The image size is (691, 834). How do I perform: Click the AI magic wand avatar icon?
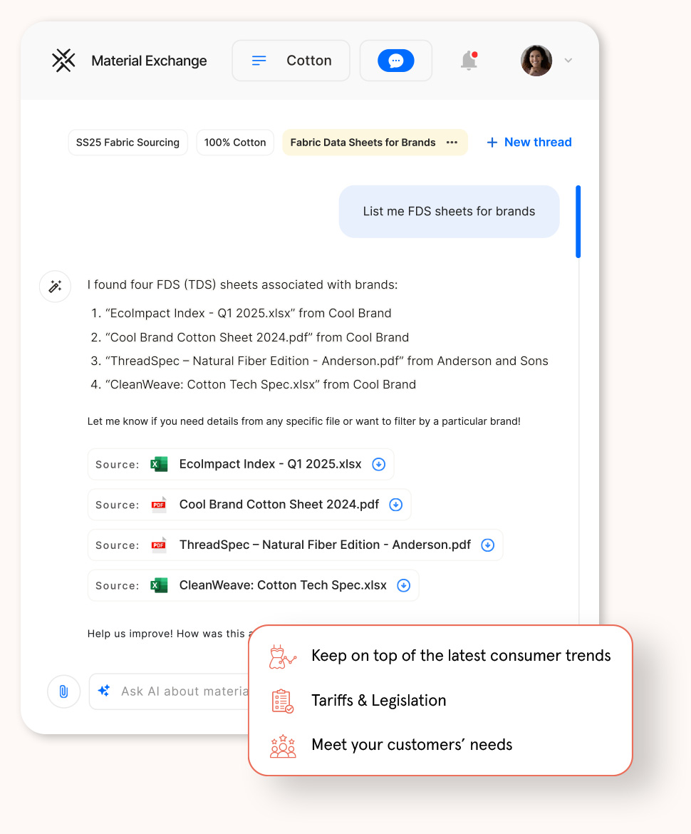click(55, 287)
